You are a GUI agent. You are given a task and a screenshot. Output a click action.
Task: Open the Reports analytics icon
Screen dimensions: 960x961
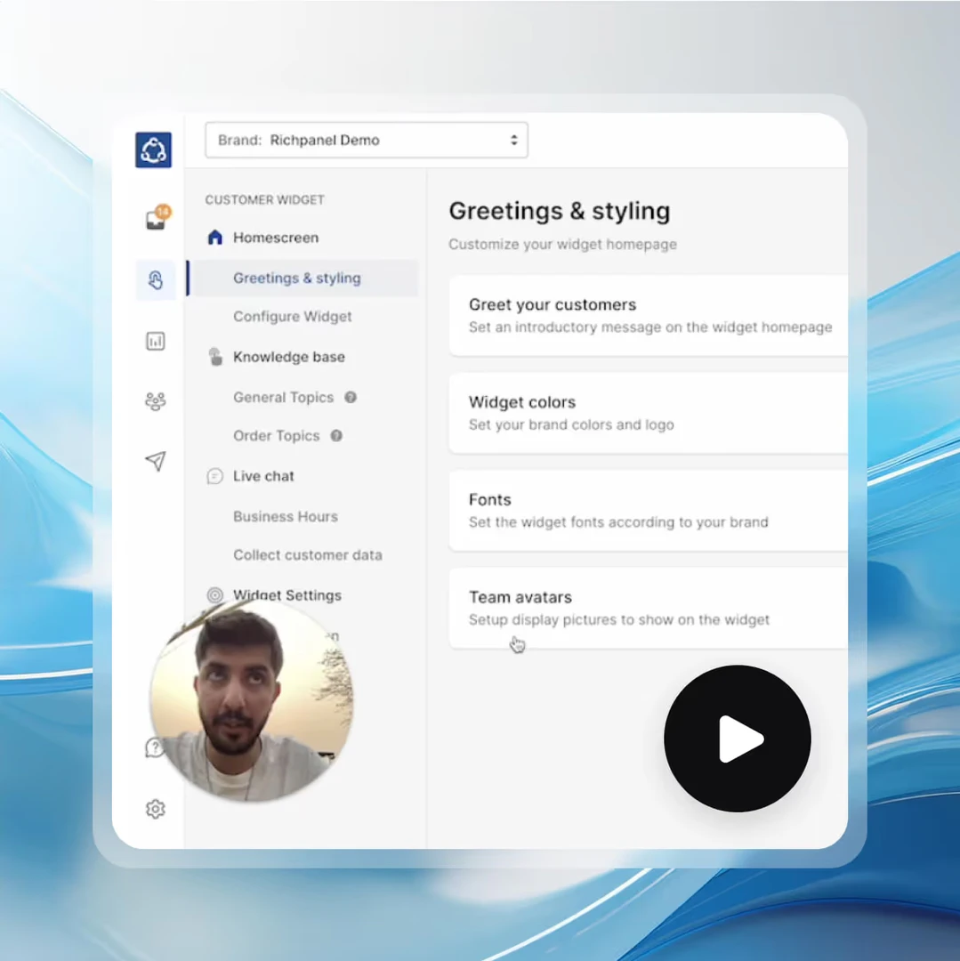point(155,341)
